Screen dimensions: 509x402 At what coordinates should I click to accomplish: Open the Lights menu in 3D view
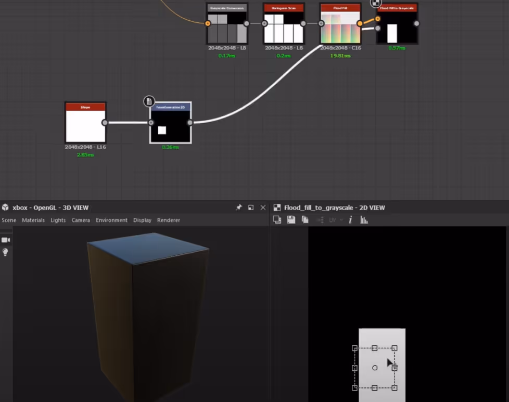coord(58,220)
